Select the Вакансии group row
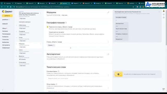The width and height of the screenshot is (167, 94). pos(29,58)
